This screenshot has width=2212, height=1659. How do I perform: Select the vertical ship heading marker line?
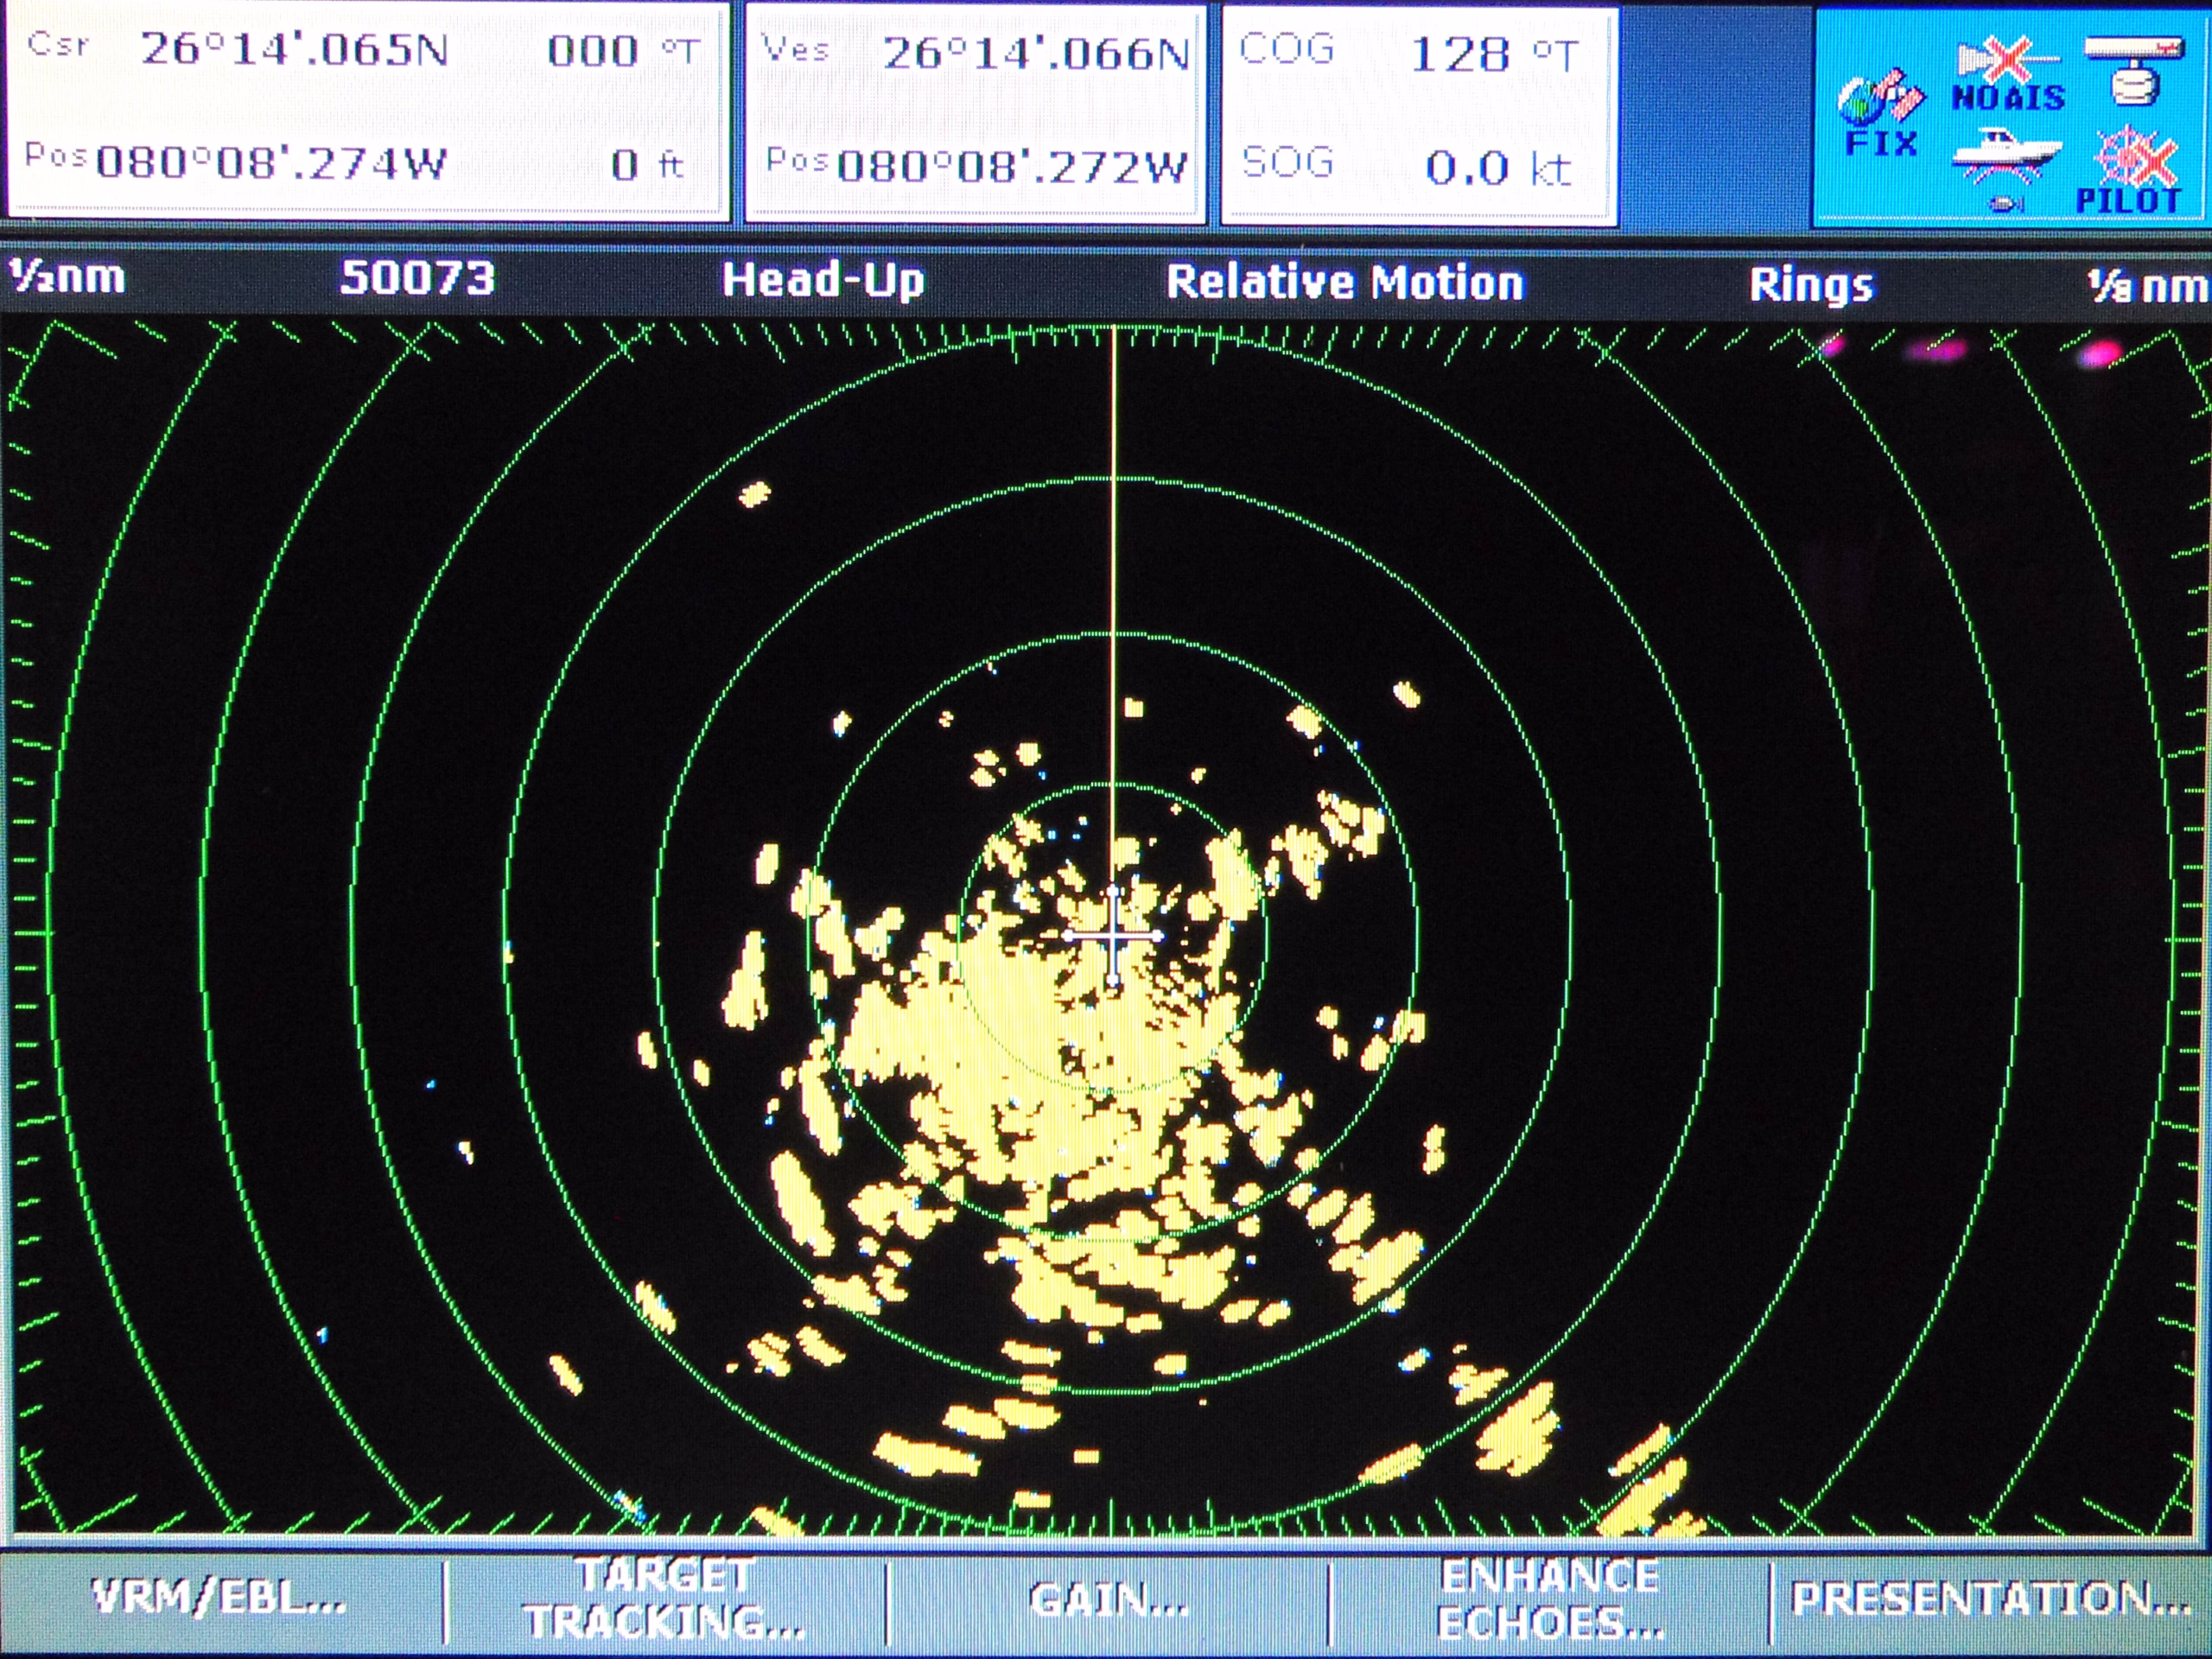pyautogui.click(x=1114, y=605)
